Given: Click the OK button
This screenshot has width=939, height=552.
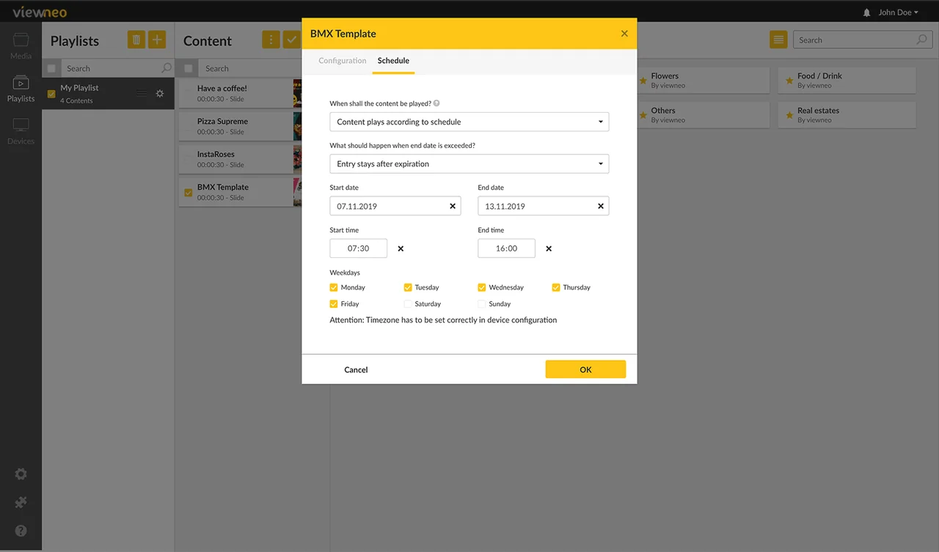Looking at the screenshot, I should 585,369.
